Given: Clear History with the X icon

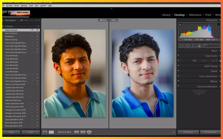Looking at the screenshot, I should point(38,26).
